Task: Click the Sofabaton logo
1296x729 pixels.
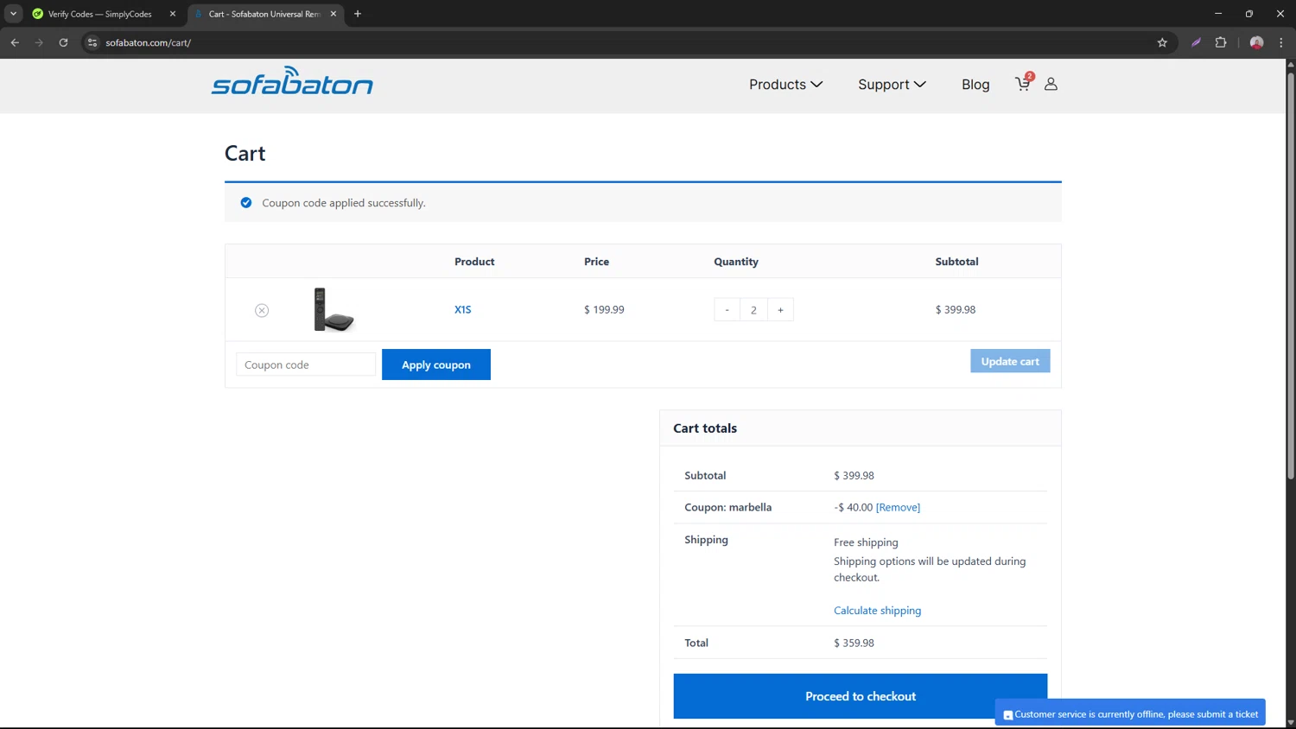Action: click(x=292, y=80)
